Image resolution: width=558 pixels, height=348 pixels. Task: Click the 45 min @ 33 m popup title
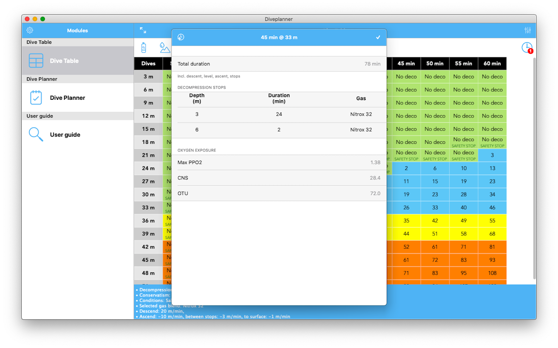279,38
